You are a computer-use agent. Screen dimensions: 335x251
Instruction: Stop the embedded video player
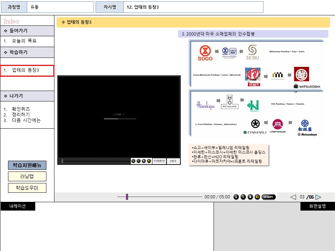(x=144, y=161)
